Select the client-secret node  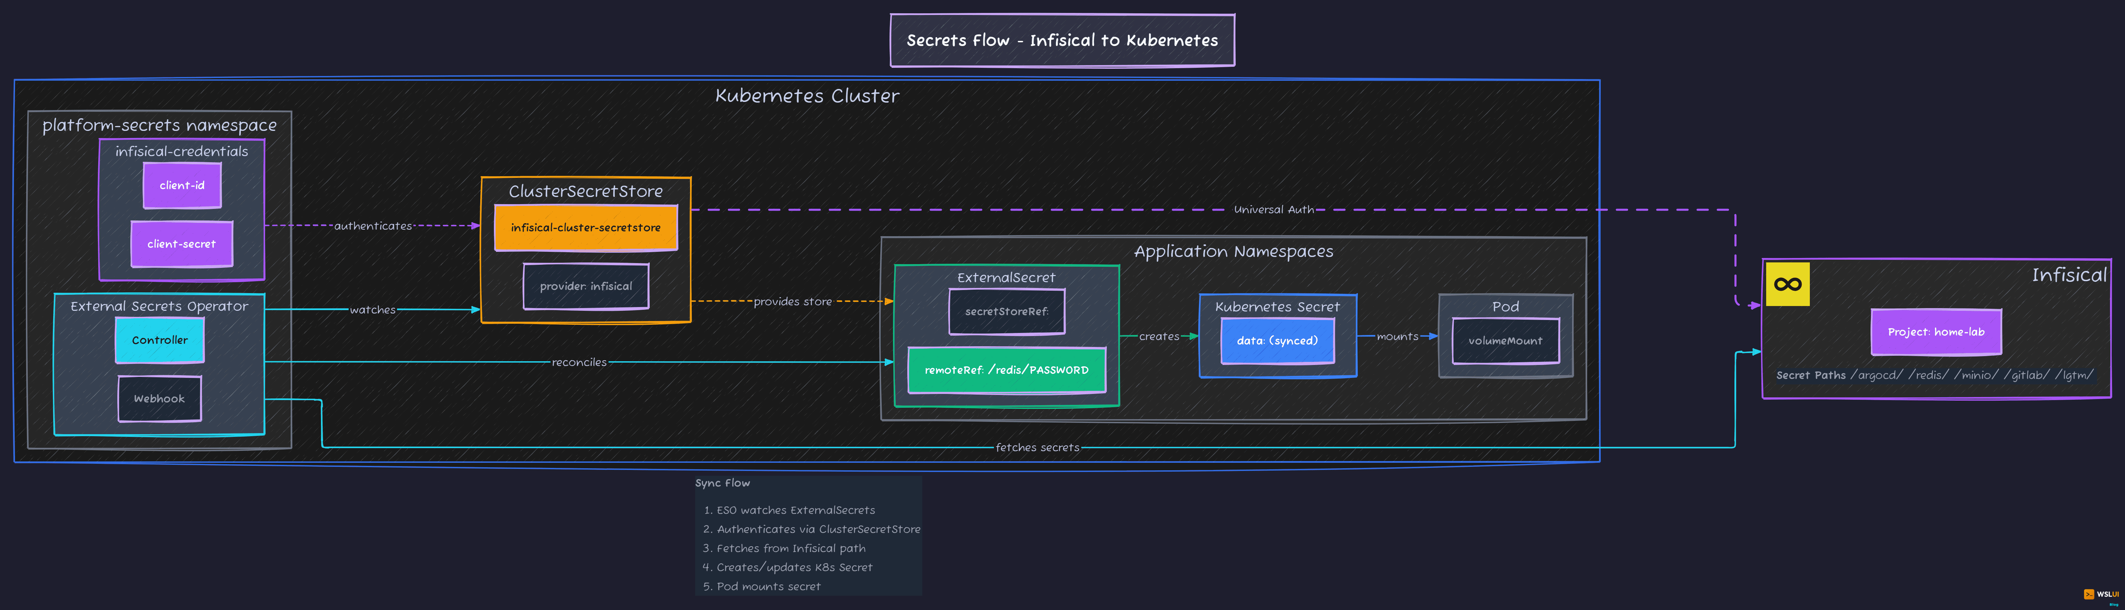pos(181,244)
